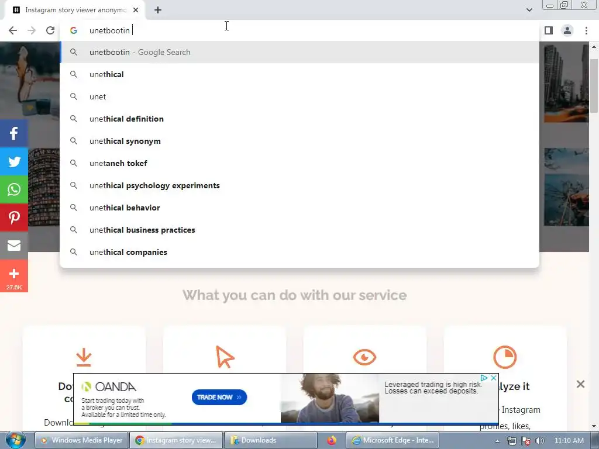Close the Instagram story viewer tab
The width and height of the screenshot is (599, 449).
click(136, 10)
